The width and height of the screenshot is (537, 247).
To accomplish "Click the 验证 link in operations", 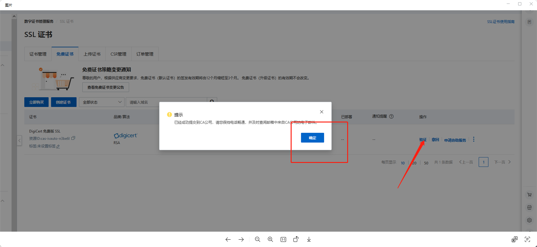I will point(423,140).
